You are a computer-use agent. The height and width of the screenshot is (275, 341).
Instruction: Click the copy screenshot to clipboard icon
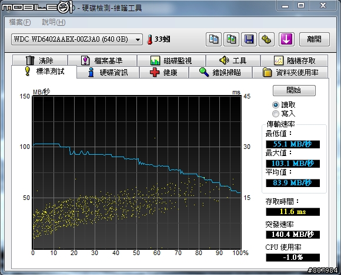pos(231,39)
